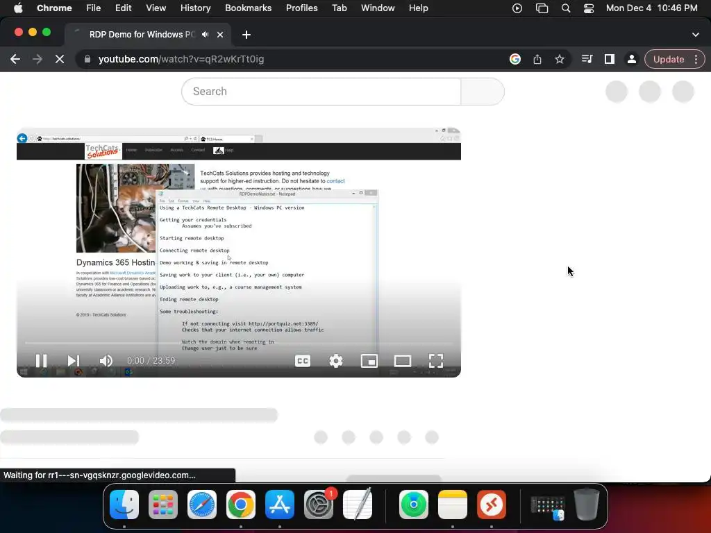
Task: Open the video settings gear
Action: 336,361
